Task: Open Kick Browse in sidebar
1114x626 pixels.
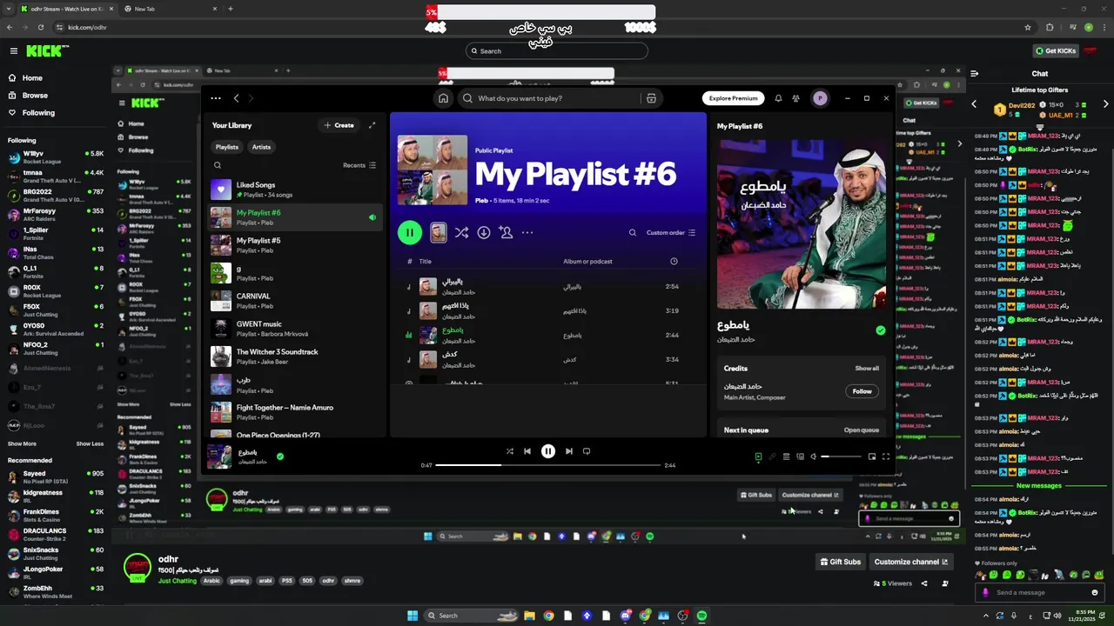Action: (35, 95)
